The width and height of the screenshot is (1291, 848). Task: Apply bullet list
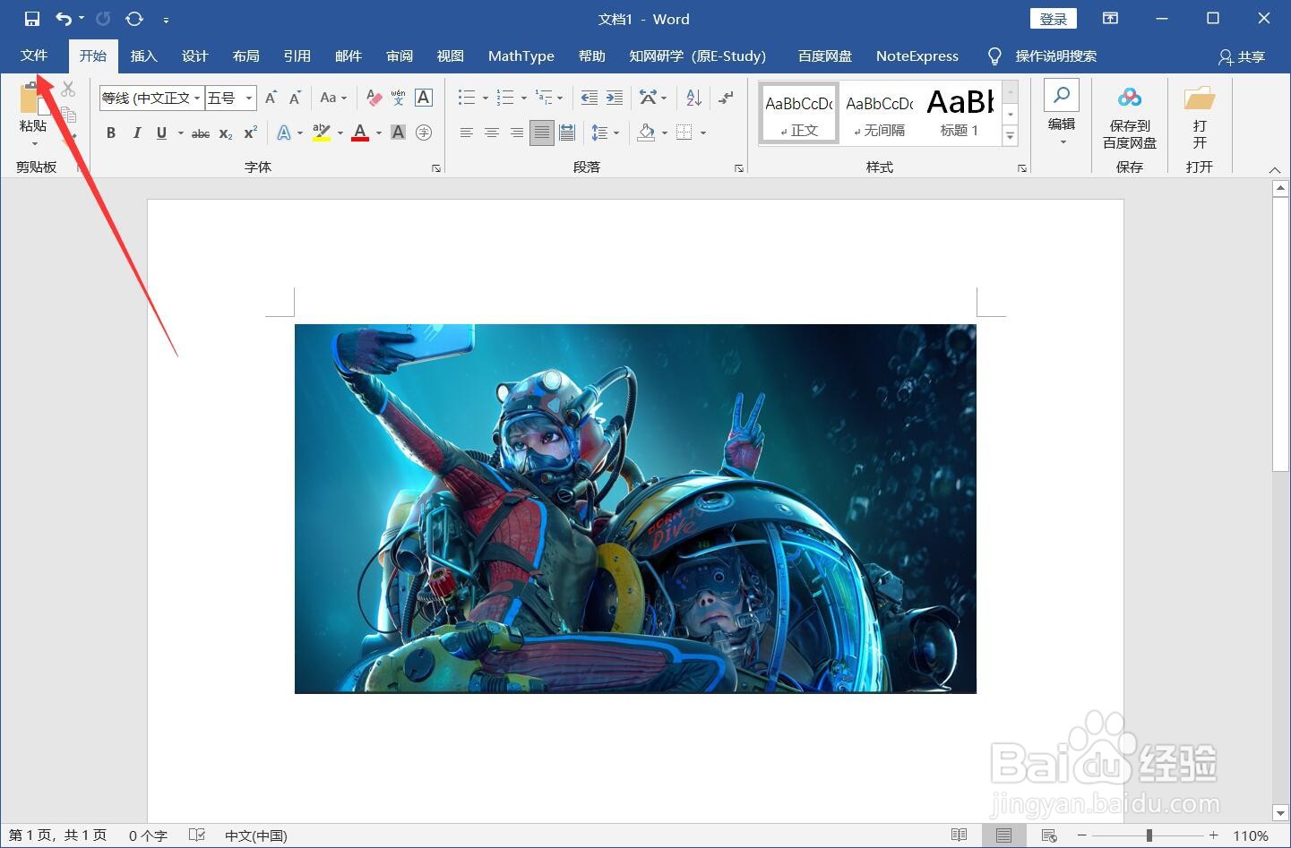coord(466,98)
